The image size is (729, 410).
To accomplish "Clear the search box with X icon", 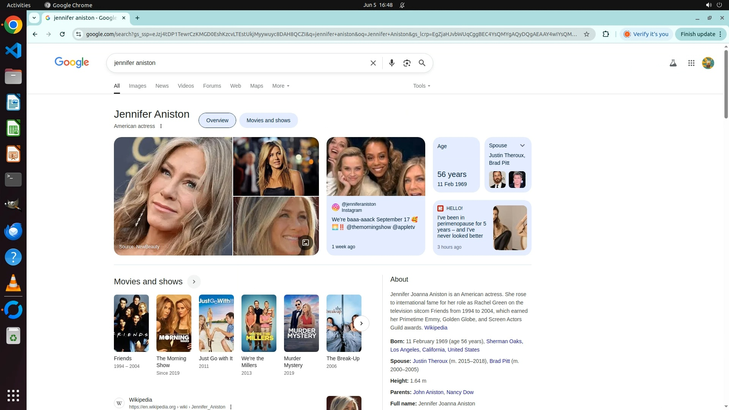I will [x=373, y=63].
